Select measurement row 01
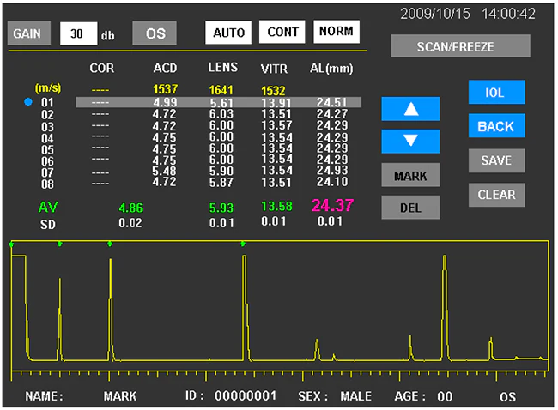This screenshot has width=558, height=410. (219, 102)
